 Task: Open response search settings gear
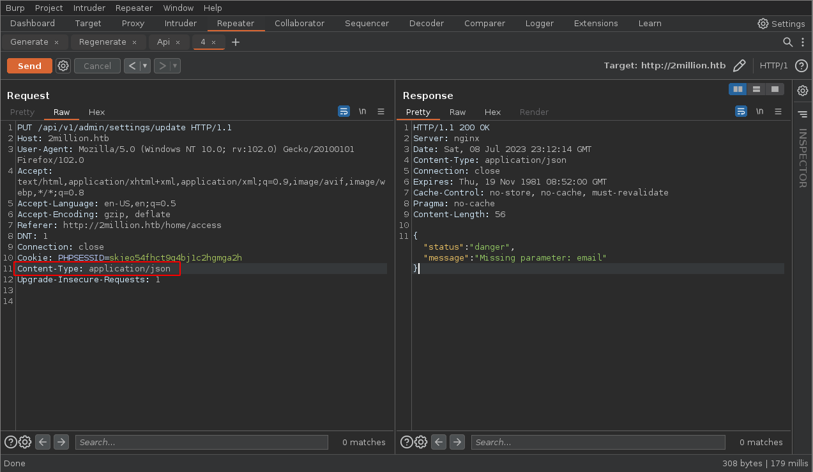click(421, 442)
